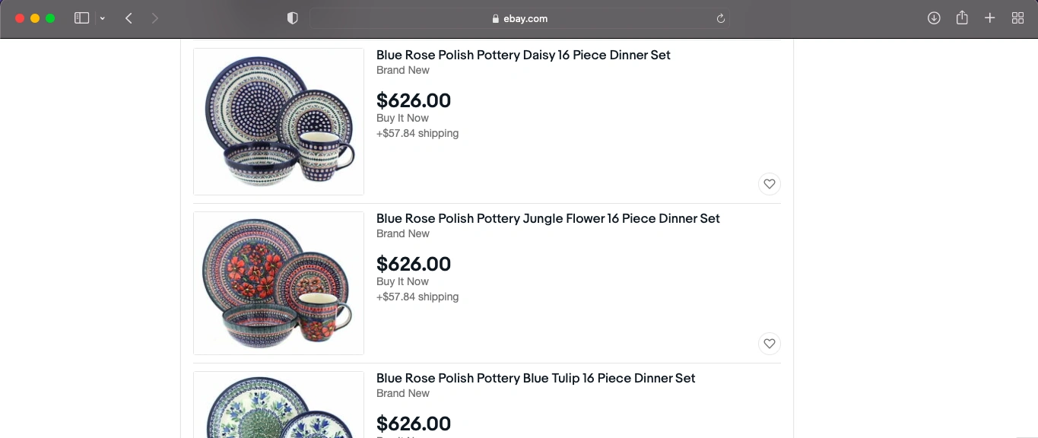Open a new Safari tab
Image resolution: width=1038 pixels, height=438 pixels.
(x=989, y=18)
